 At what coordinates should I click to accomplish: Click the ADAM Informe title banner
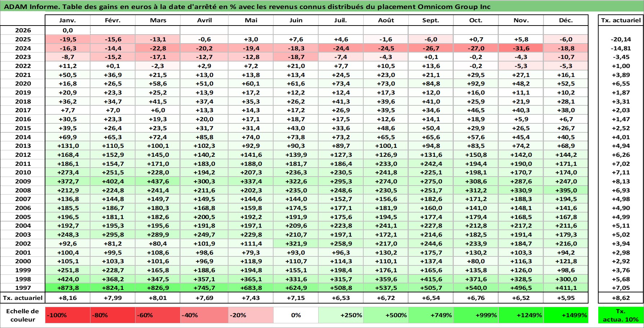tap(322, 6)
